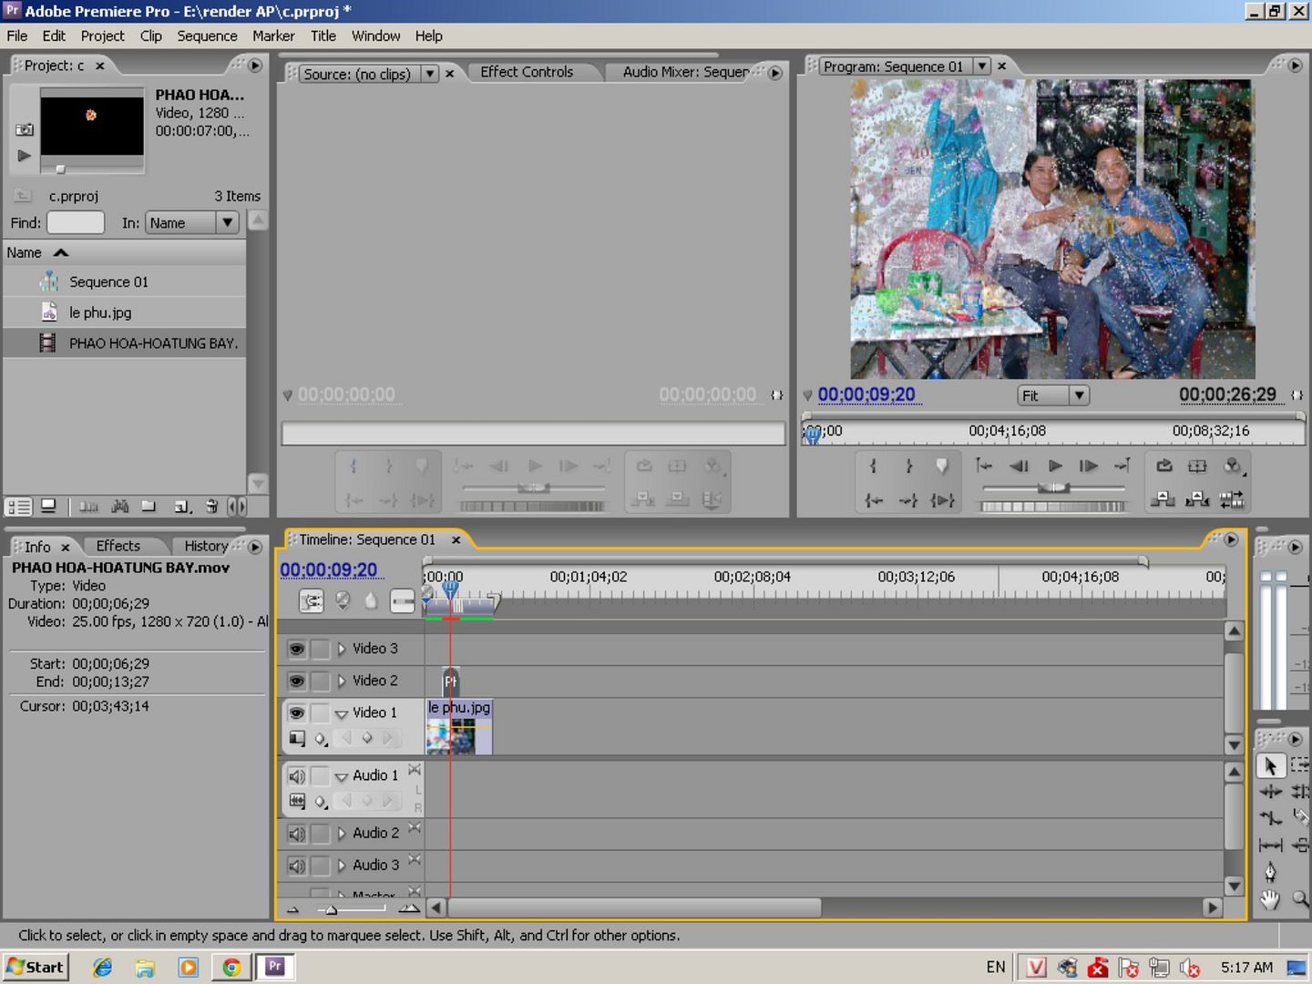Toggle track lock box on Audio 2
The image size is (1312, 984).
(x=320, y=834)
